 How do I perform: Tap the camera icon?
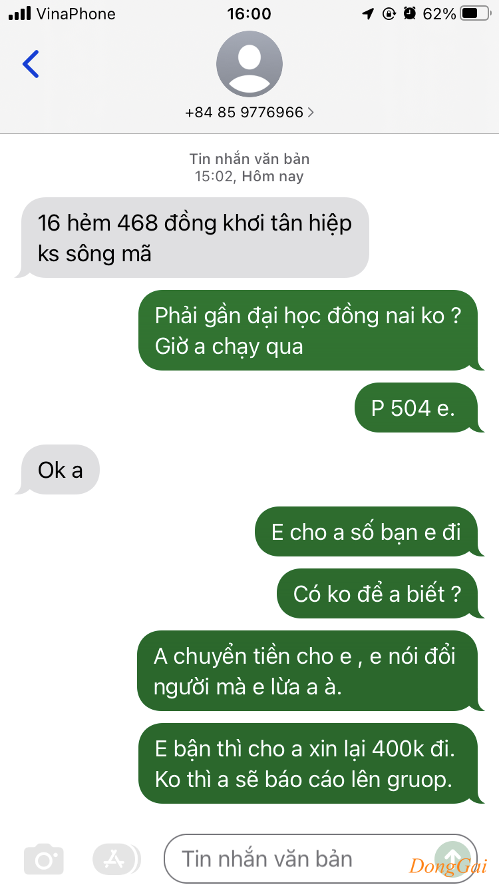click(44, 859)
